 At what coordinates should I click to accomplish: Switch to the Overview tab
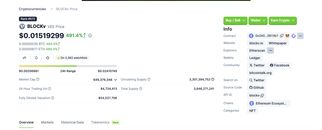click(26, 122)
